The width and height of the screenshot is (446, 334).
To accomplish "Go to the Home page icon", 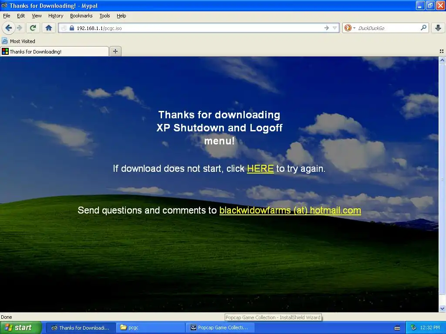I will (x=49, y=28).
